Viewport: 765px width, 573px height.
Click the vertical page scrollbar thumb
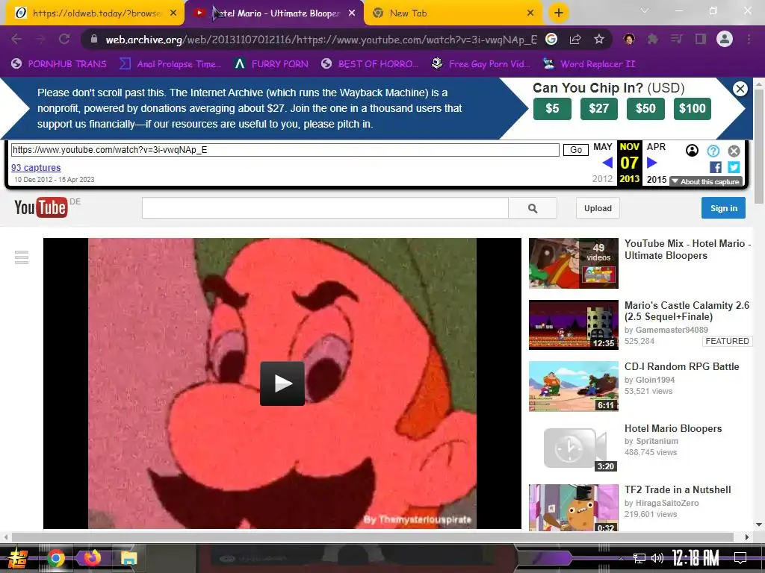tap(759, 146)
